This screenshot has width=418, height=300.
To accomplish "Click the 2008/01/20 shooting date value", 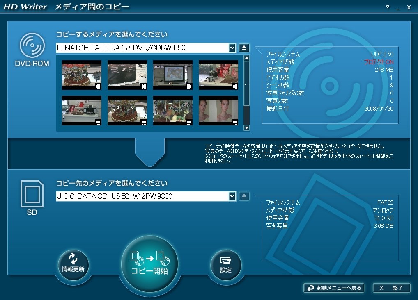I will (x=379, y=109).
